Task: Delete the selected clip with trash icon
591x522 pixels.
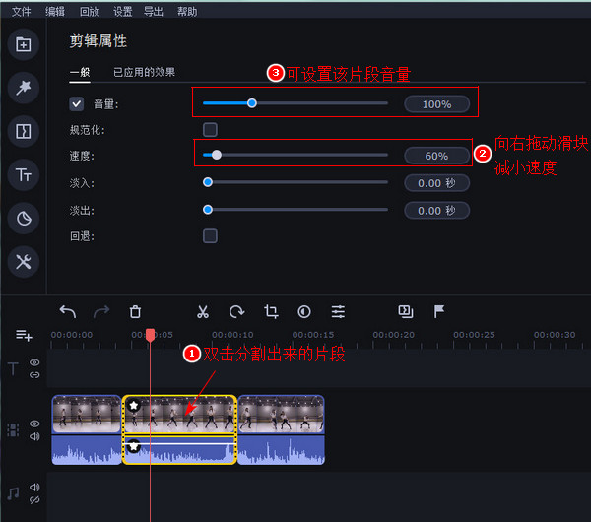Action: [x=135, y=311]
